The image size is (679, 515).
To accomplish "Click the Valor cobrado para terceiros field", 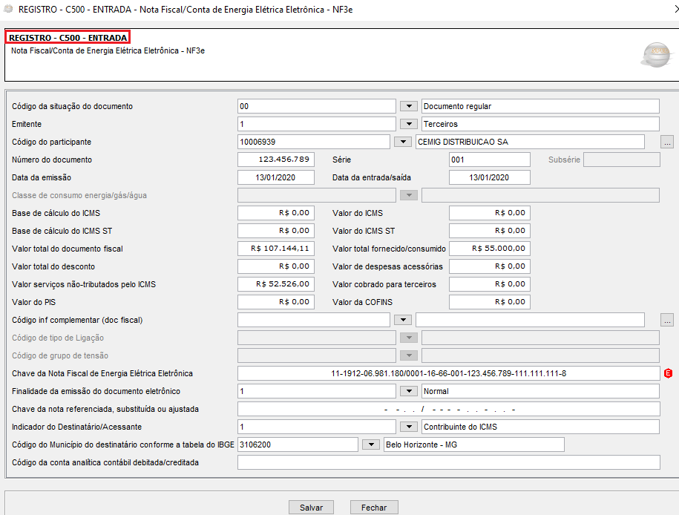I will point(489,284).
